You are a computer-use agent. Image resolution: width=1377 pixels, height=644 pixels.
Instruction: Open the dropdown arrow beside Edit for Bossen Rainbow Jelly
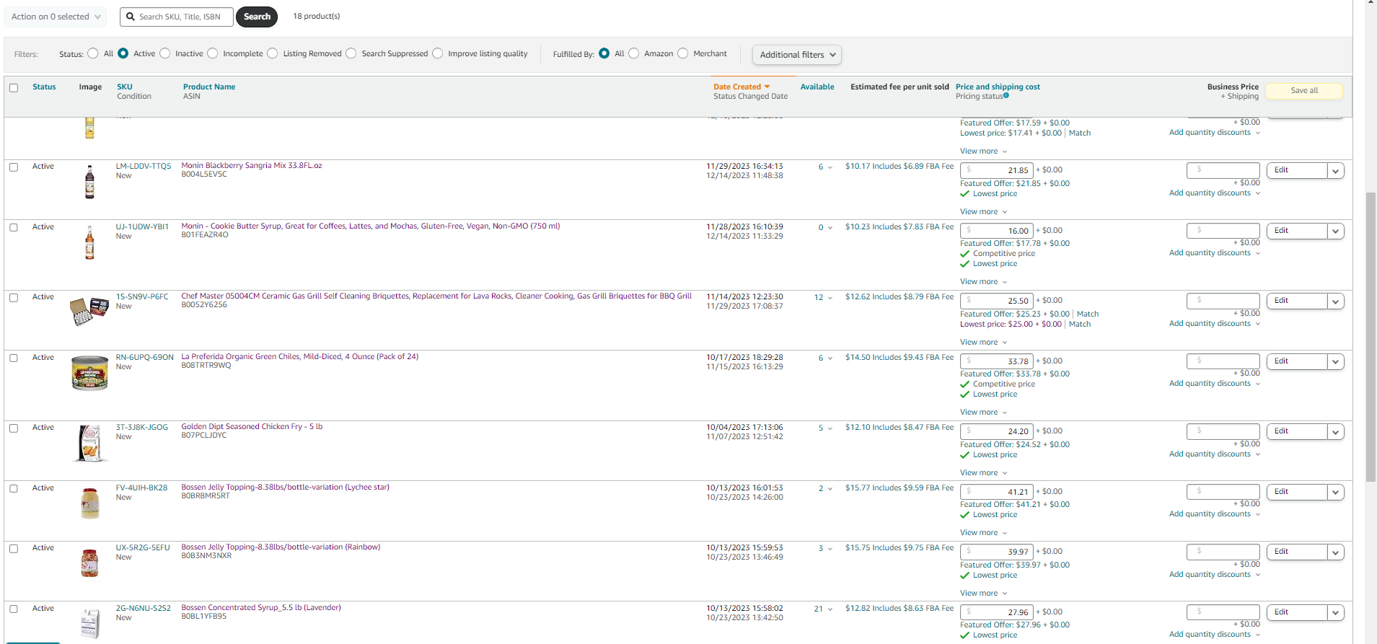coord(1336,552)
